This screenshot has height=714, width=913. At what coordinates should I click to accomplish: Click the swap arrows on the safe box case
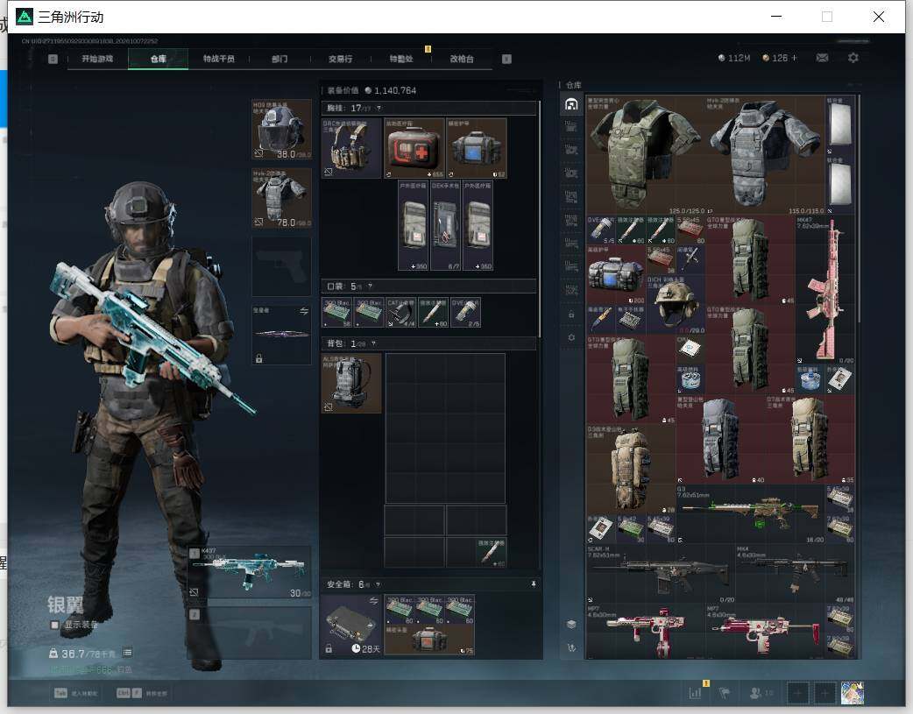coord(374,600)
